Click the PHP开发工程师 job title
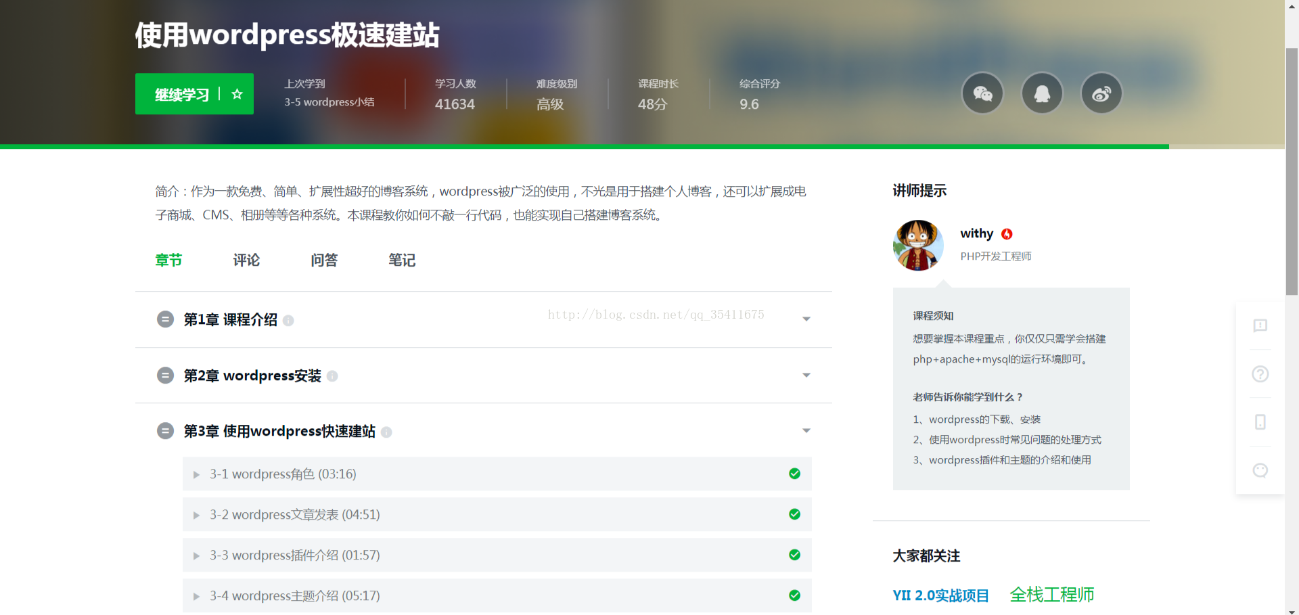This screenshot has width=1299, height=615. (996, 256)
